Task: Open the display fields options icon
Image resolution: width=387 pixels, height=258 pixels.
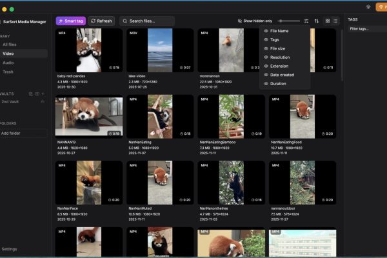Action: (306, 21)
